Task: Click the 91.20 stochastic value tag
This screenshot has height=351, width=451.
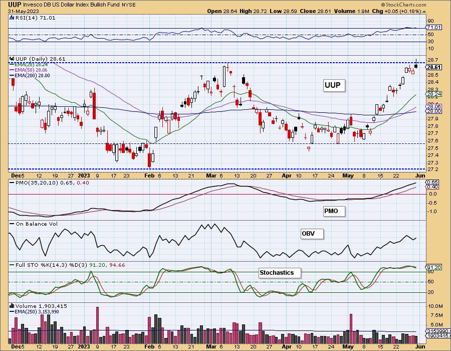Action: coord(433,268)
